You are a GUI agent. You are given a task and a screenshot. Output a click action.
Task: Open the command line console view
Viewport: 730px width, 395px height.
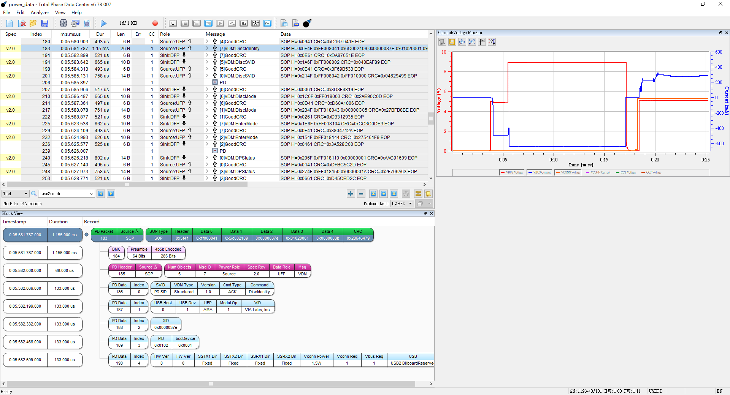point(173,24)
